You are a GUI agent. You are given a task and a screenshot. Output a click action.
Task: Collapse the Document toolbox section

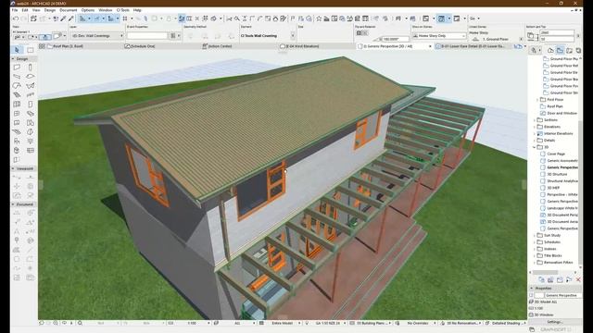(13, 204)
